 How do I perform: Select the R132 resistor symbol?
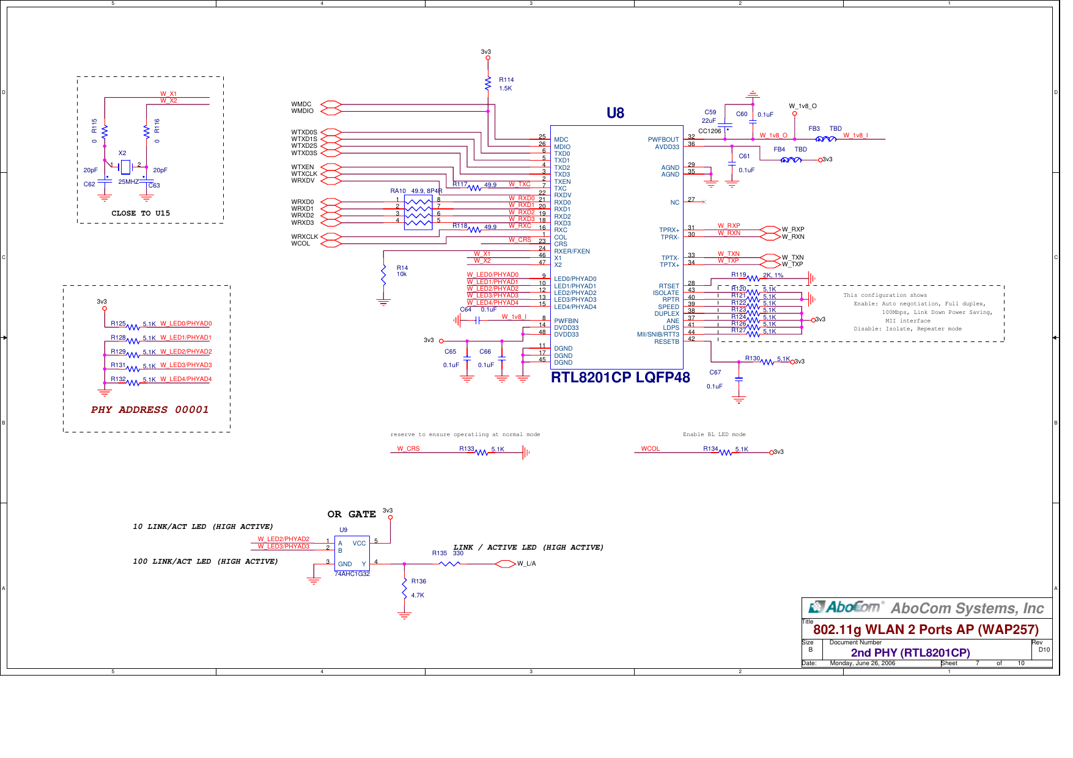(x=133, y=383)
